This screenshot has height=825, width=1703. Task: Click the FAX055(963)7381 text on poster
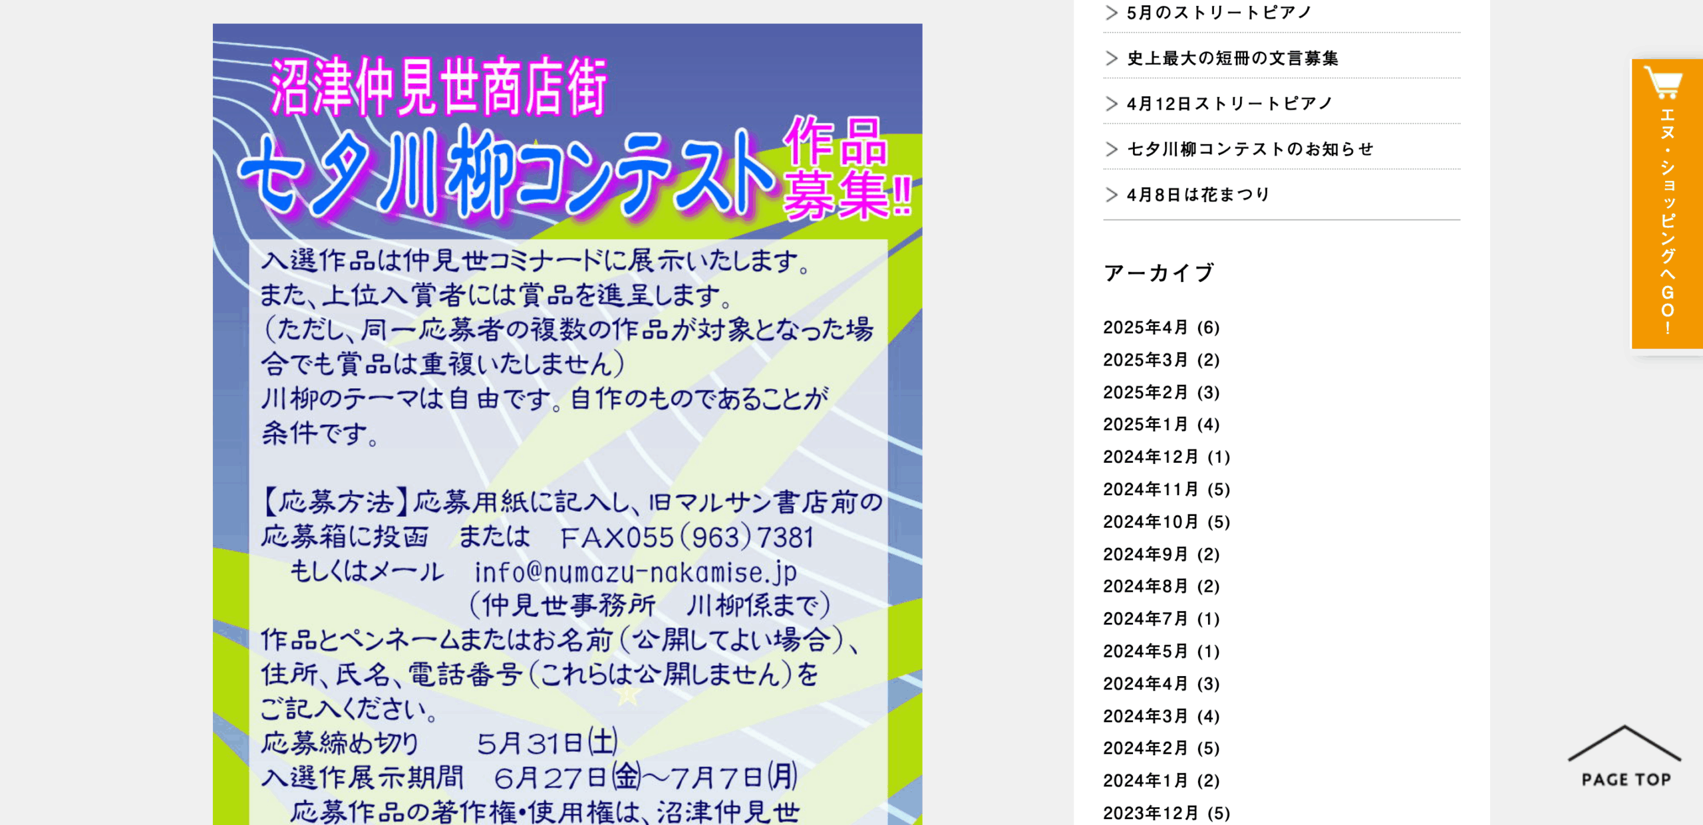(687, 537)
